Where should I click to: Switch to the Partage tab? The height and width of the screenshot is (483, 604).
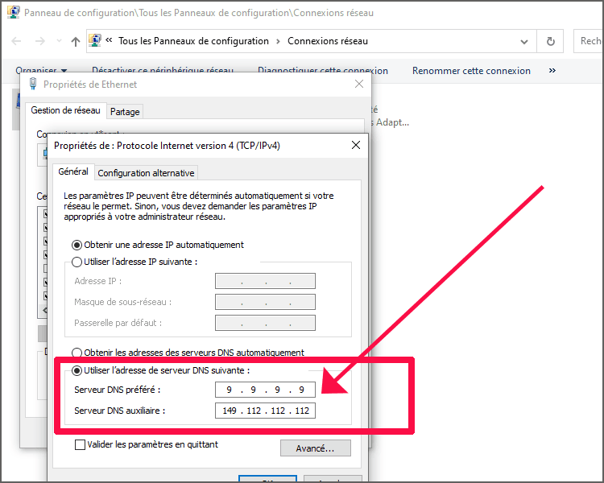click(x=125, y=112)
